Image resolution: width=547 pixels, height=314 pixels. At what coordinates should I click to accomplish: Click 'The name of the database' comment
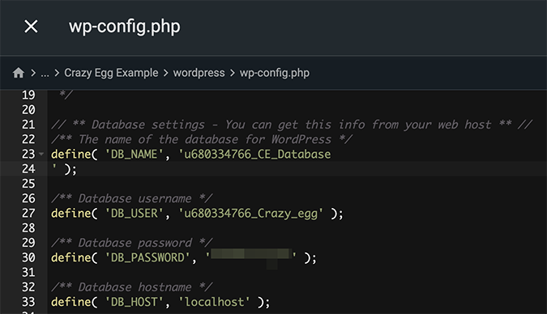tap(202, 139)
